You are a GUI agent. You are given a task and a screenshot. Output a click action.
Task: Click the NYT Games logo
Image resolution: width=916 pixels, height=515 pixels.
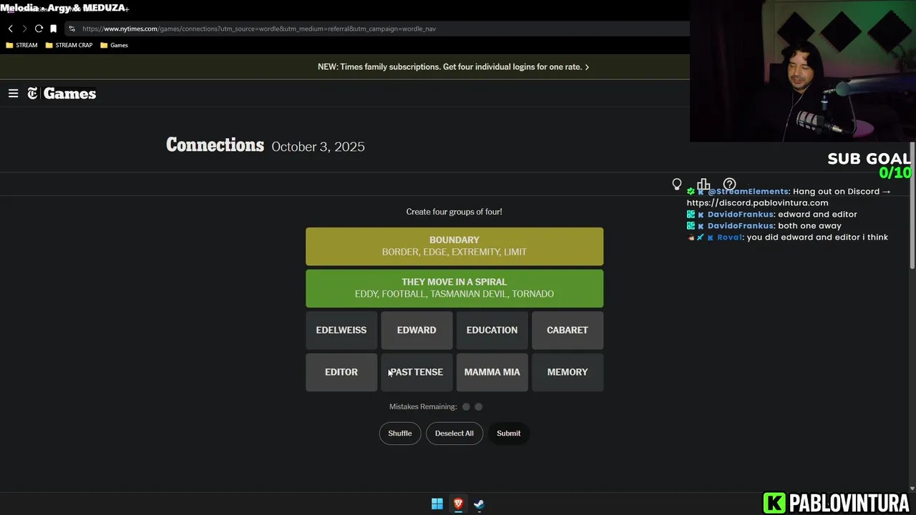point(62,93)
